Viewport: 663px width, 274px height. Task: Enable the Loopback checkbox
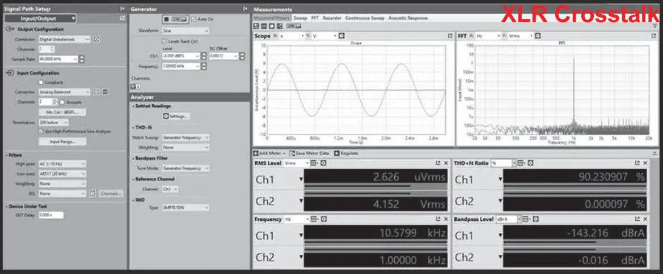[x=40, y=82]
